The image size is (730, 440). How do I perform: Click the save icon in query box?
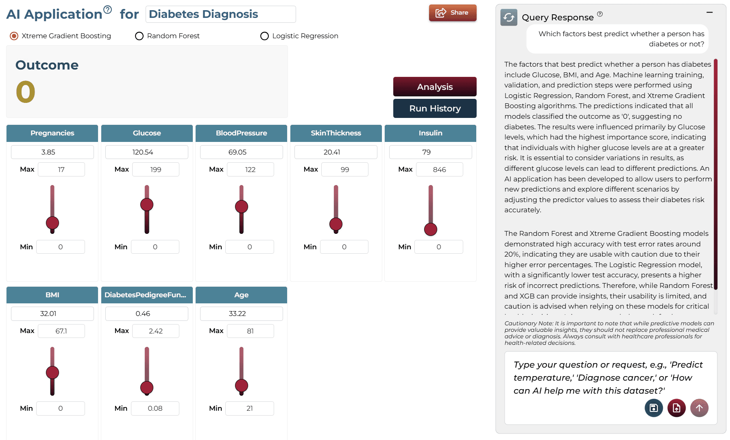(654, 408)
